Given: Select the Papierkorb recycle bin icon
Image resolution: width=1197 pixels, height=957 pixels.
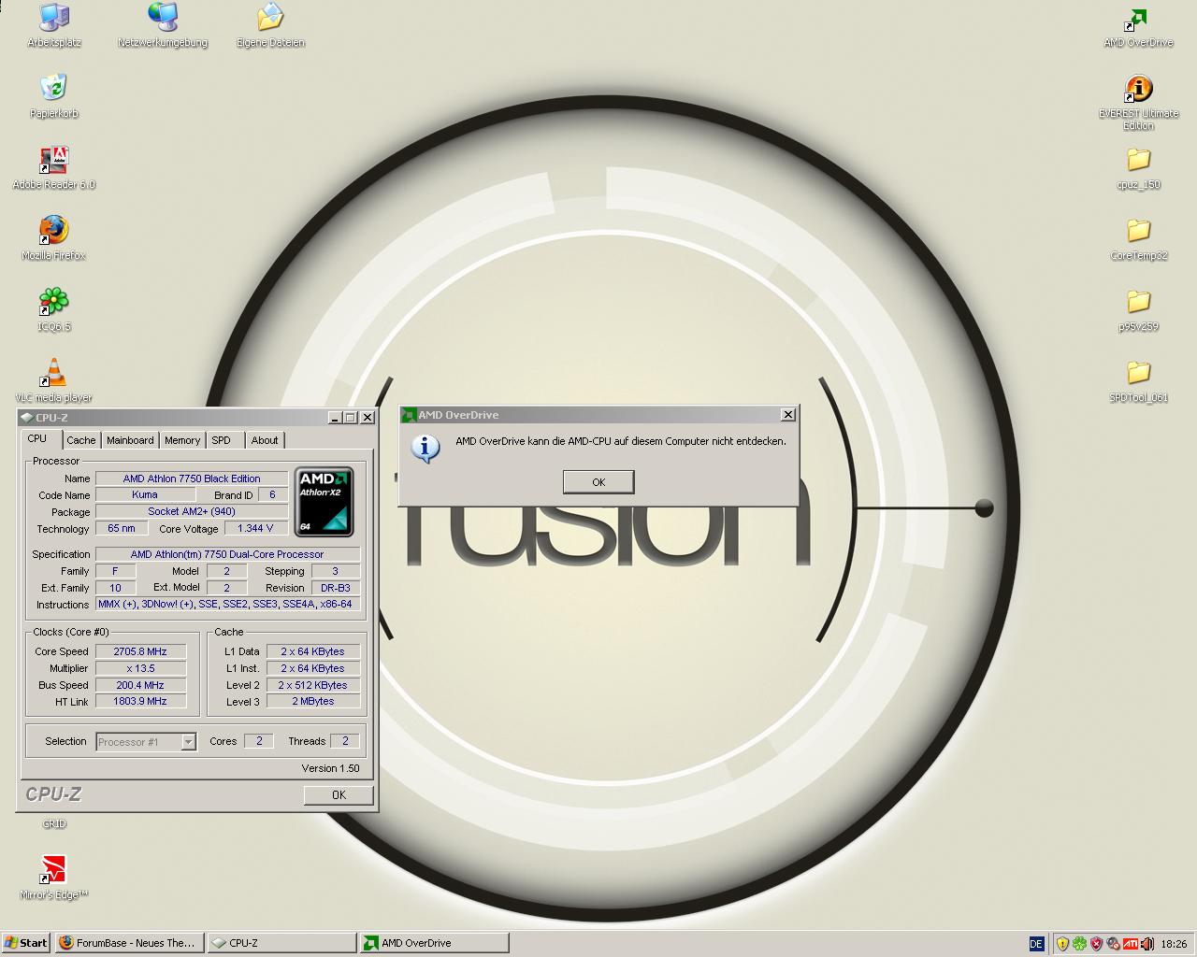Looking at the screenshot, I should pyautogui.click(x=54, y=96).
